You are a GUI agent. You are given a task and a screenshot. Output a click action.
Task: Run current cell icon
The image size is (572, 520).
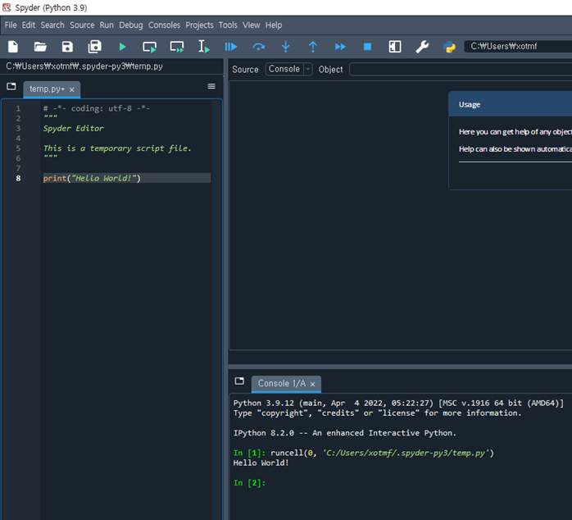click(x=150, y=47)
